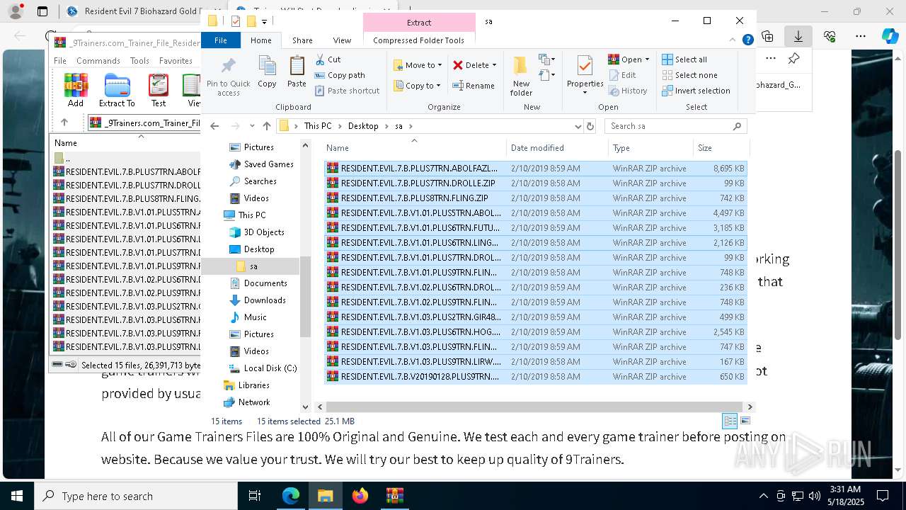Viewport: 906px width, 510px height.
Task: Select Downloads in navigation pane
Action: [265, 300]
